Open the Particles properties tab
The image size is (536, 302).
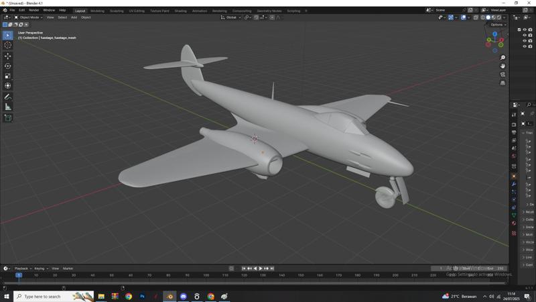(514, 192)
